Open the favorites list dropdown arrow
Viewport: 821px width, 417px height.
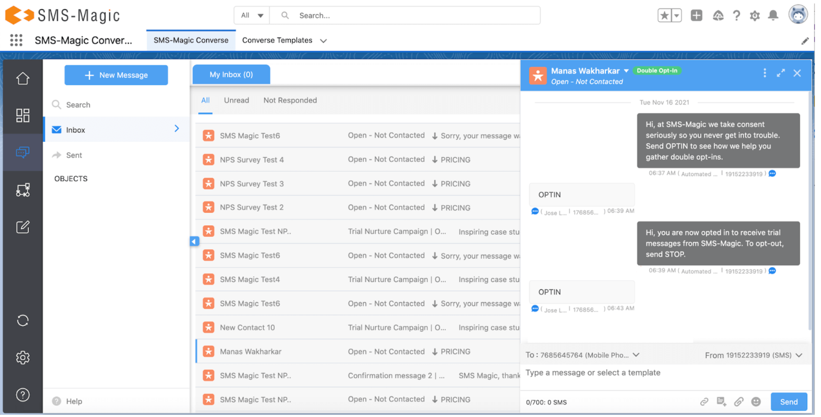click(676, 16)
